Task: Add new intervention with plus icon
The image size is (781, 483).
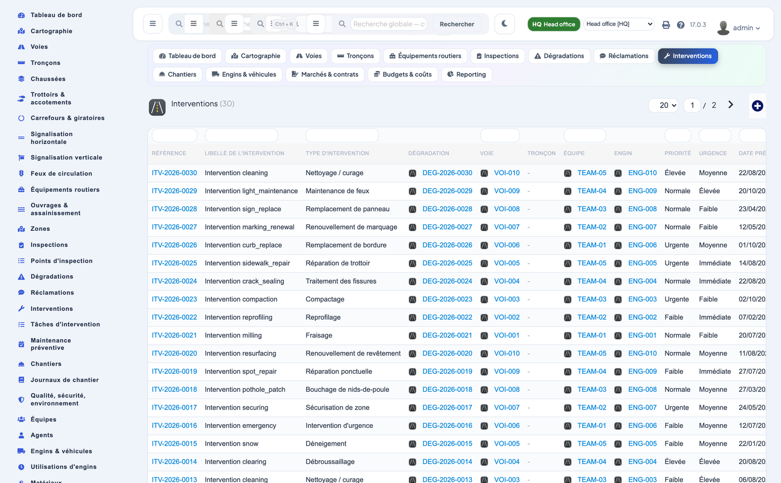Action: pyautogui.click(x=757, y=106)
